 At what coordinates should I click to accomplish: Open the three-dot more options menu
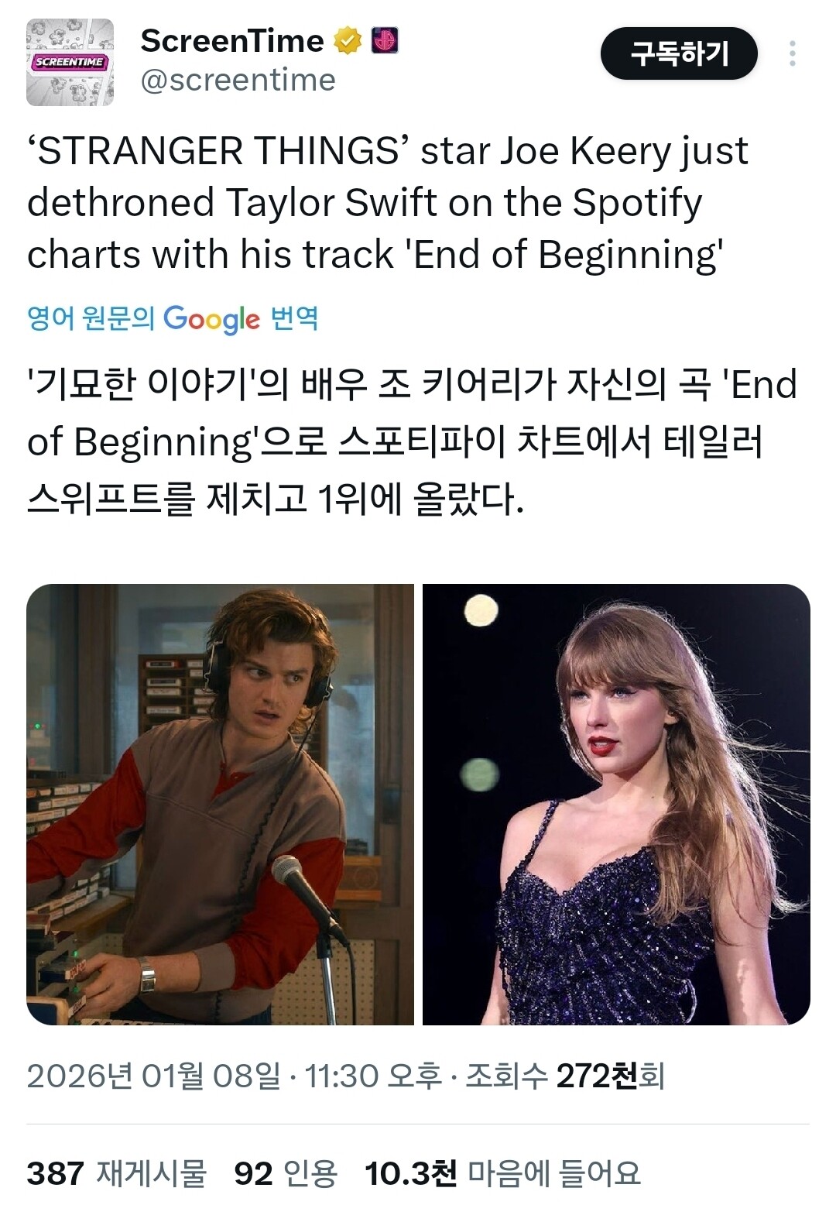792,53
